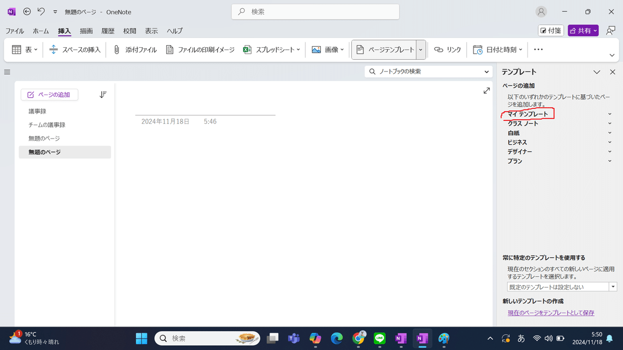The width and height of the screenshot is (623, 350).
Task: Open the ファイル menu
Action: pyautogui.click(x=15, y=31)
